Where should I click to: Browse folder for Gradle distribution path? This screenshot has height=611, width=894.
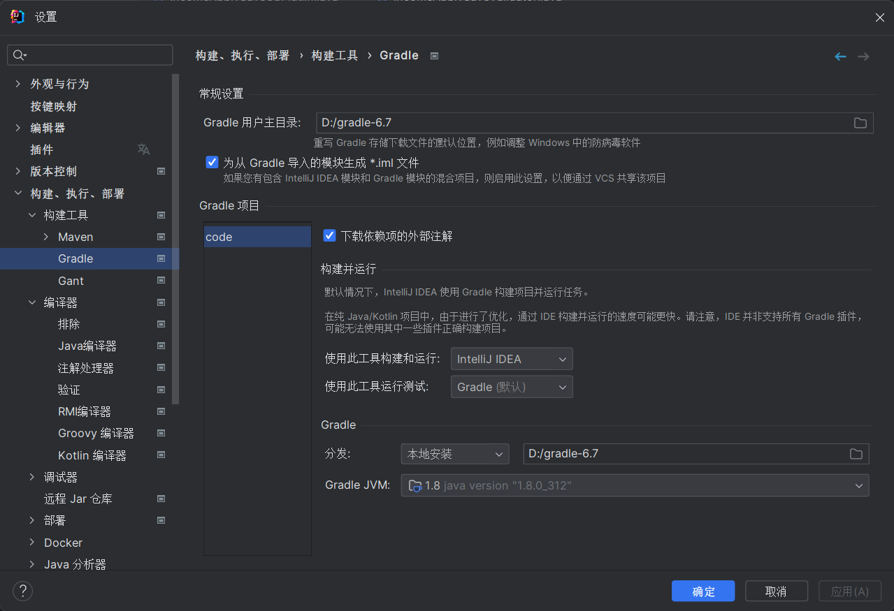tap(856, 454)
